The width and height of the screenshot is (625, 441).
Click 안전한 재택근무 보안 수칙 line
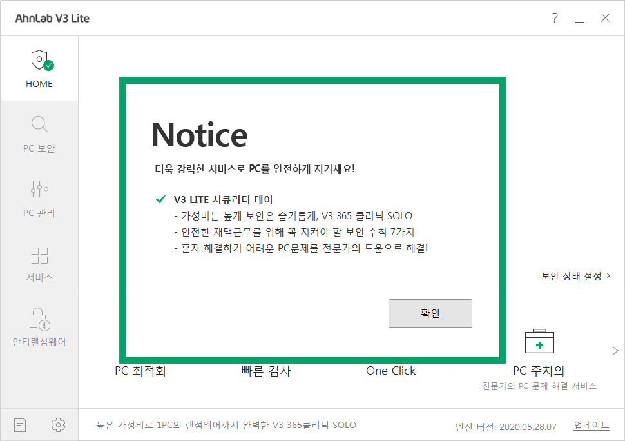pos(294,231)
